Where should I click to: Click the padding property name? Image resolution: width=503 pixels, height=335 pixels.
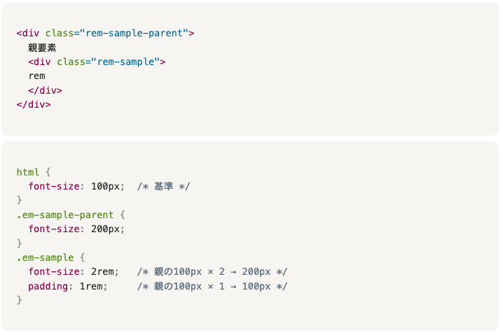pos(48,286)
